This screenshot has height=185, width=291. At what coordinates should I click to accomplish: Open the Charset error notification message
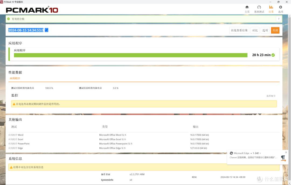[x=253, y=157]
